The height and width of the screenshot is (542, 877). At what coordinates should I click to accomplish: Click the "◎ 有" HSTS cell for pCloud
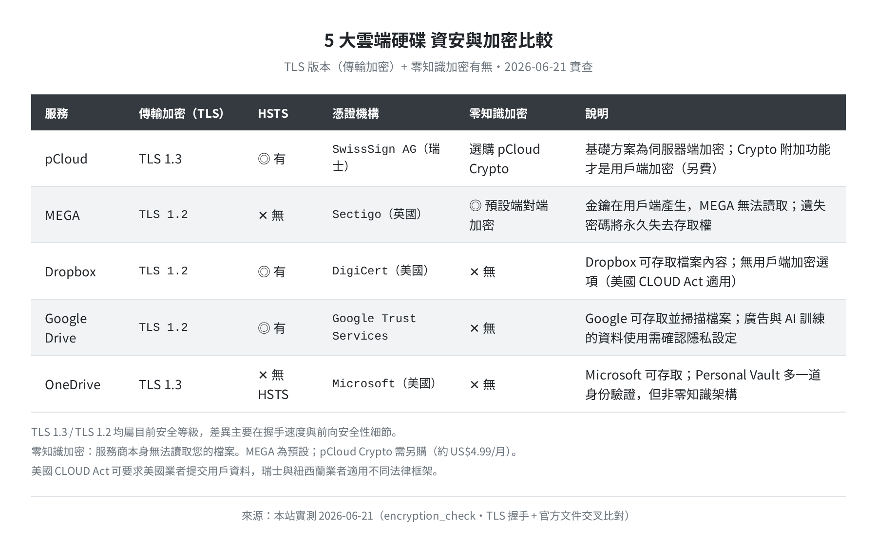(272, 159)
